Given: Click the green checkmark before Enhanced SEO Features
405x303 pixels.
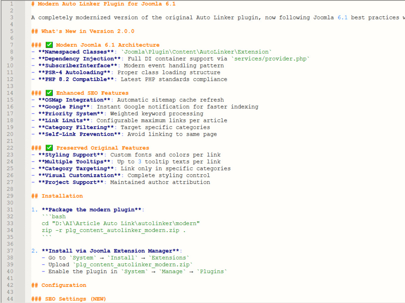Looking at the screenshot, I should 49,93.
